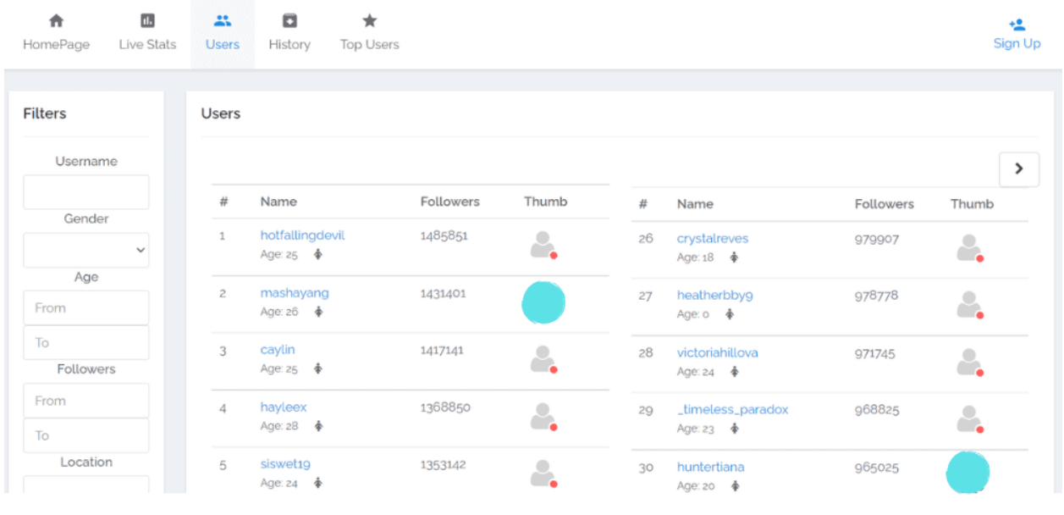
Task: Click the HomePage house icon
Action: click(x=56, y=20)
